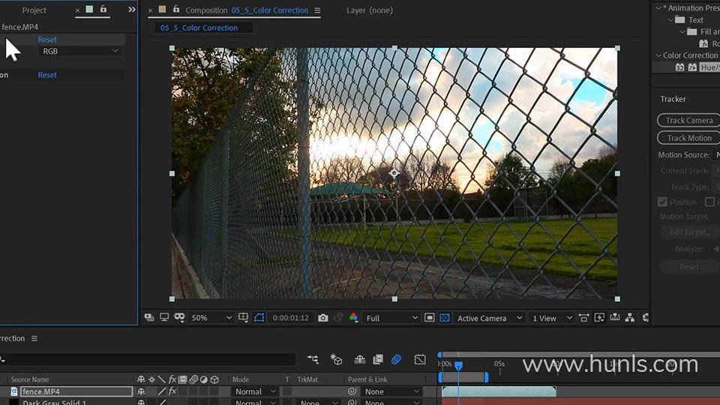The height and width of the screenshot is (405, 720).
Task: Select the Hue/Saturation effect item
Action: click(709, 67)
